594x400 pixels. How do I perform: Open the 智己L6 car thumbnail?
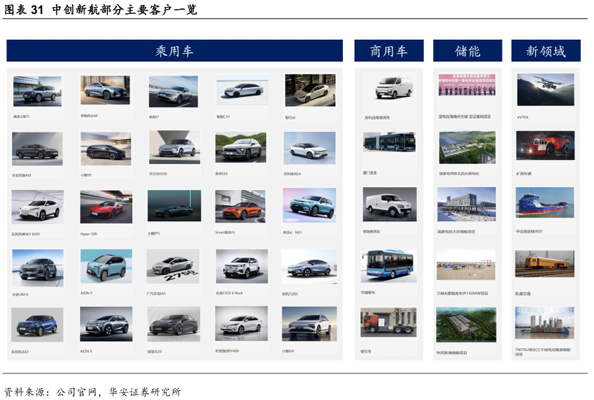coord(310,90)
